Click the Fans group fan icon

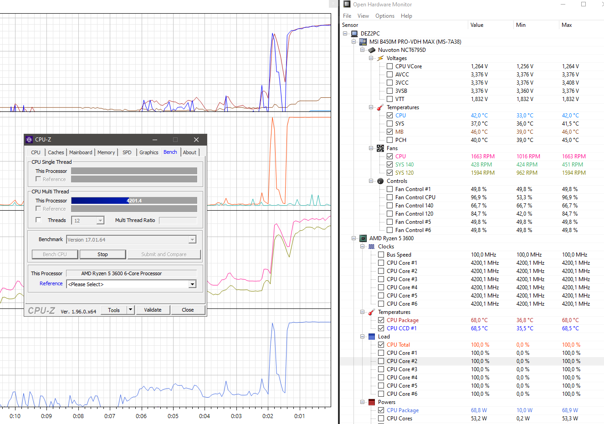click(380, 148)
